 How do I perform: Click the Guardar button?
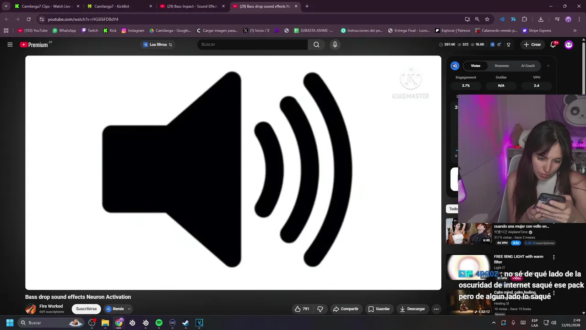pyautogui.click(x=379, y=309)
